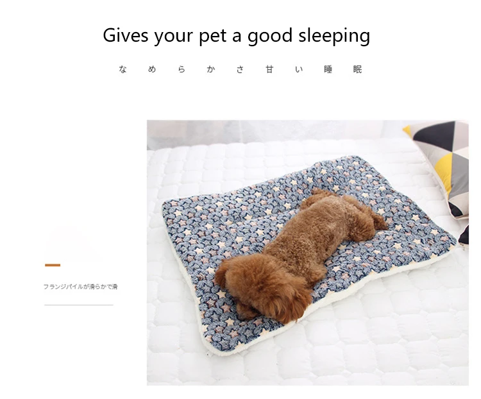Click the Japanese character な in the subtitle
The height and width of the screenshot is (399, 481).
122,69
